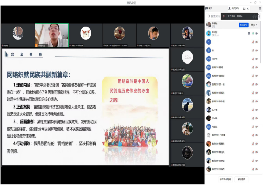Click the blue 解除静音 button for 张蒙迪
263x185 pixels.
(x=243, y=25)
